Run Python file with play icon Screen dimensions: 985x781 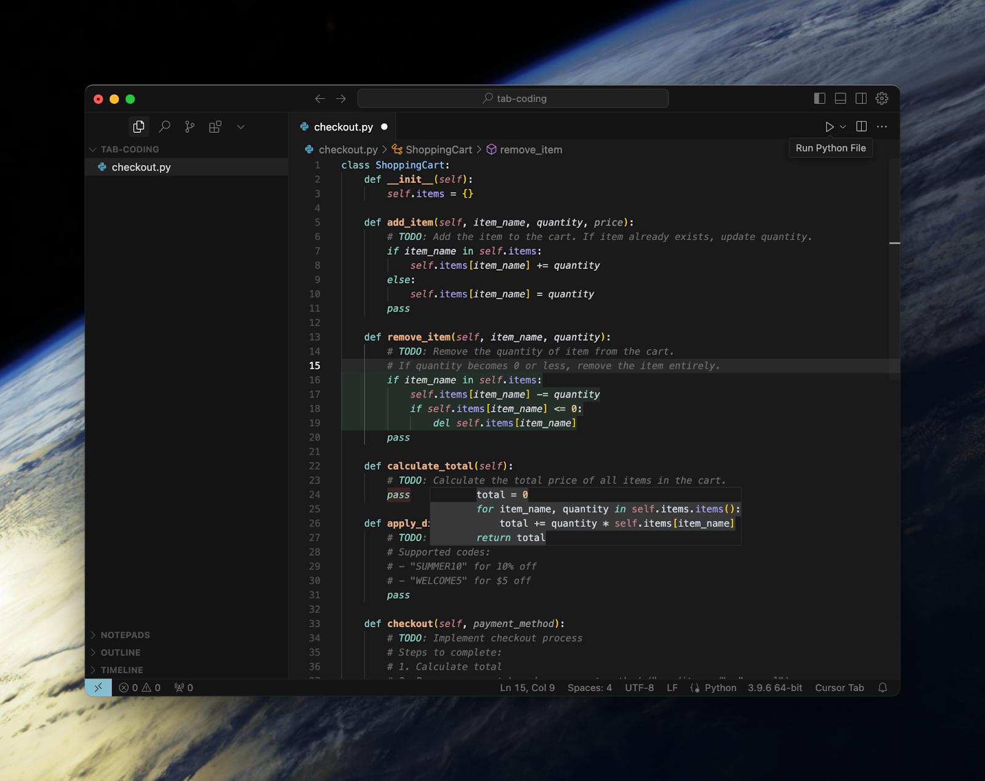(x=829, y=127)
